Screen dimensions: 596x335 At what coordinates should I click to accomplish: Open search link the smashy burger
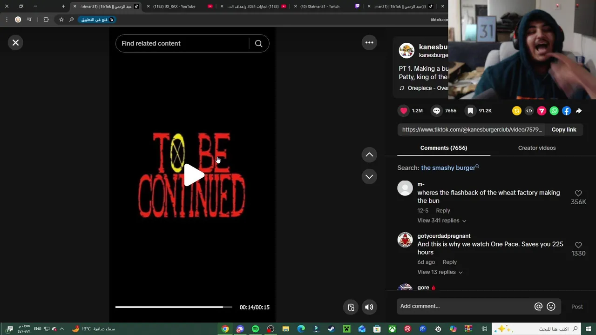coord(450,168)
